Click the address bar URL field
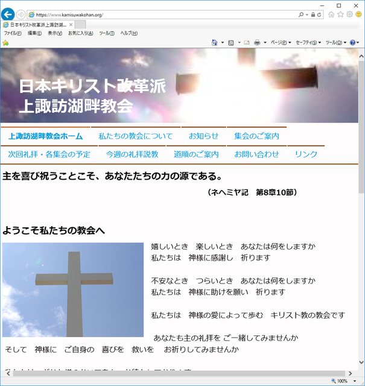365x386 pixels. (163, 14)
